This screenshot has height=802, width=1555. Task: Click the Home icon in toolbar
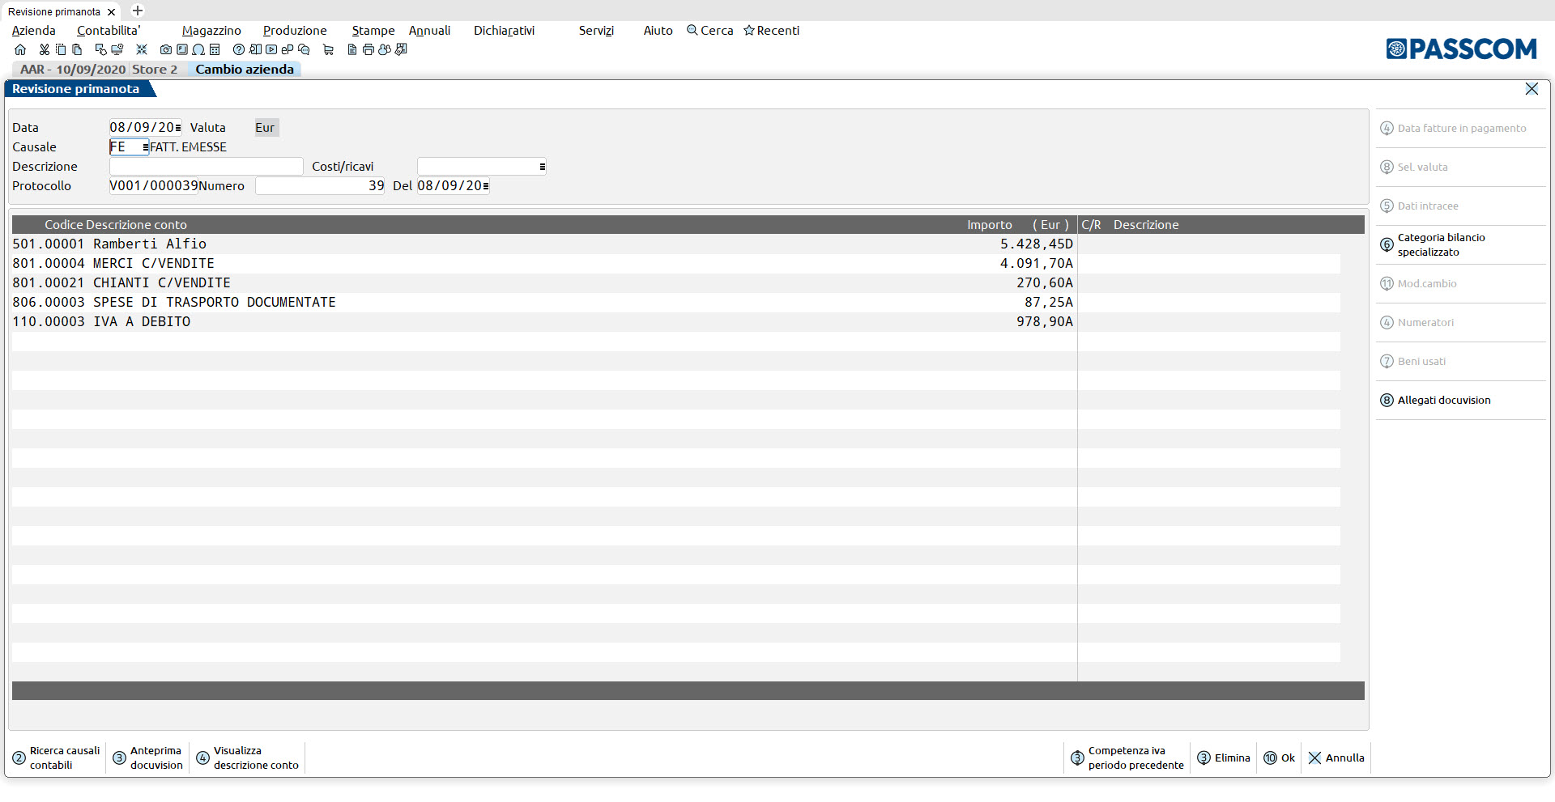pos(20,49)
